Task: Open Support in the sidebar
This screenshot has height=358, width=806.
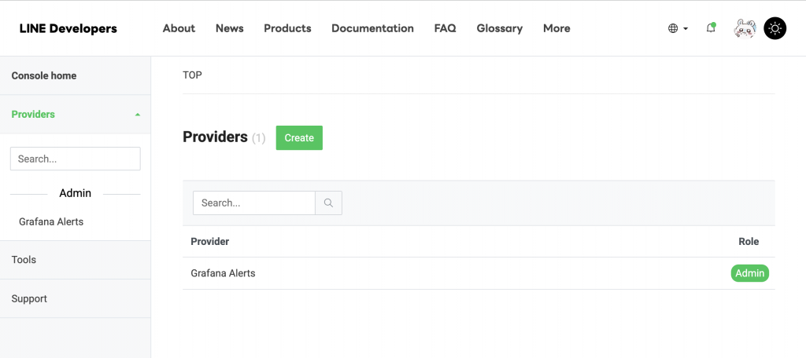Action: (x=75, y=298)
